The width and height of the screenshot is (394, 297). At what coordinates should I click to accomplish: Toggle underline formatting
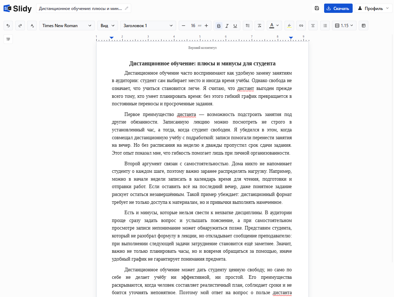pyautogui.click(x=235, y=26)
